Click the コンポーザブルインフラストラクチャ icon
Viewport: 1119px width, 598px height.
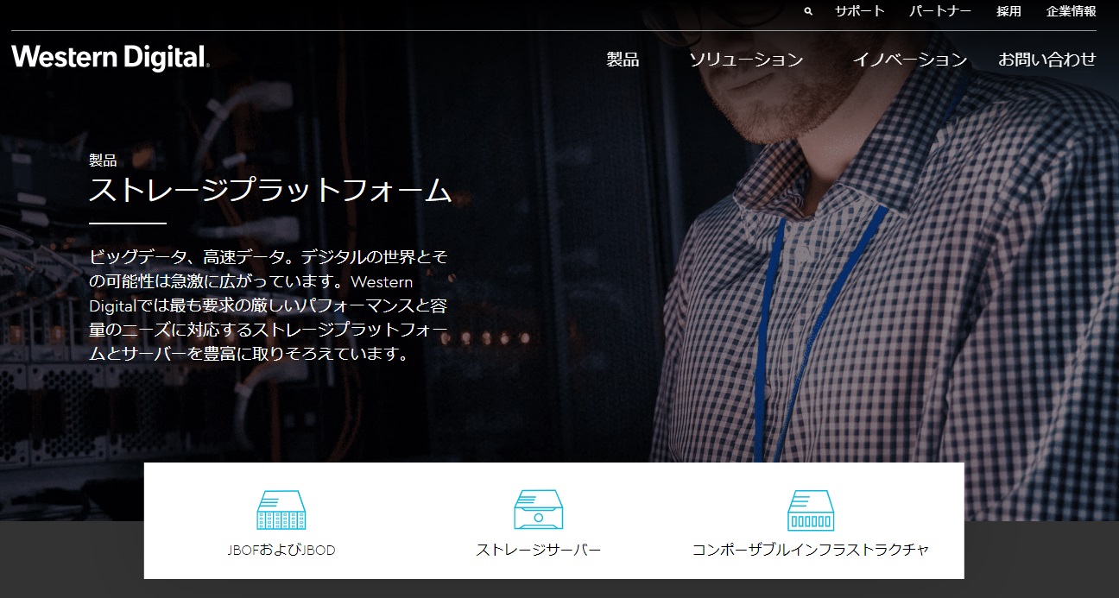point(811,510)
